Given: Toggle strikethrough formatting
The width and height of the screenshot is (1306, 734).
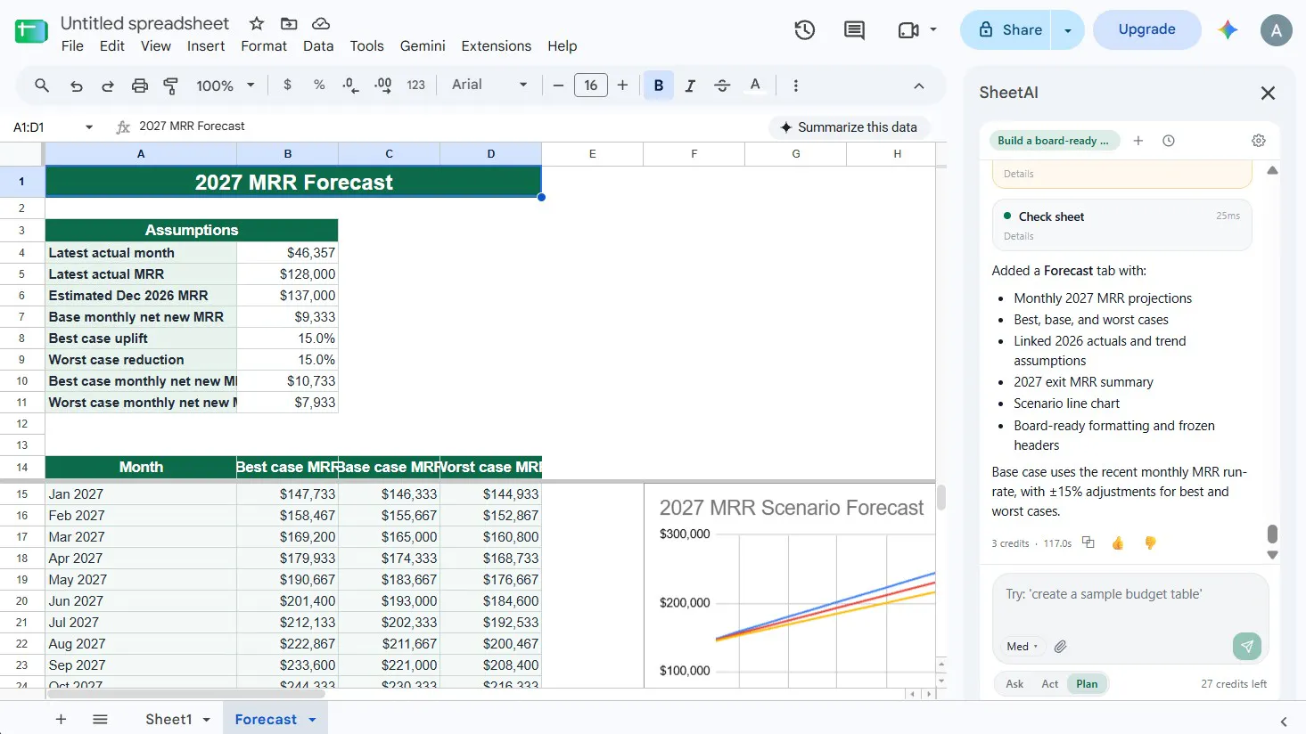Looking at the screenshot, I should coord(722,86).
